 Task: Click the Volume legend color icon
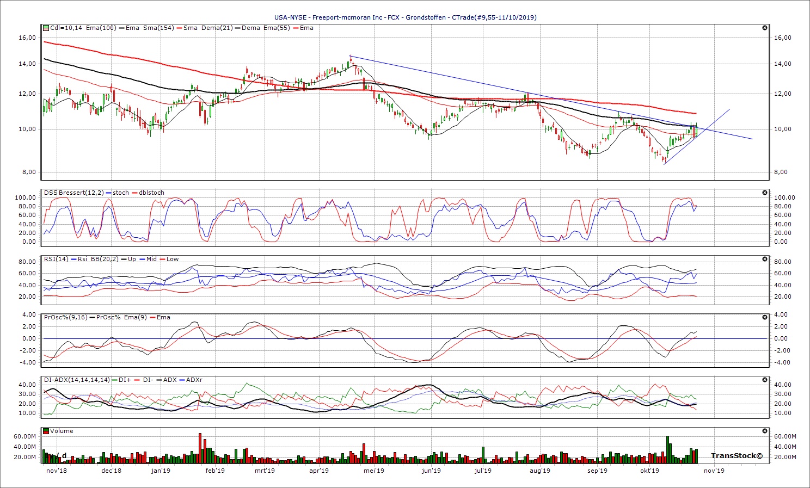[46, 431]
